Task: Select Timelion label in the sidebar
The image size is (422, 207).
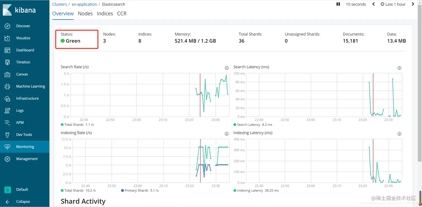Action: coord(23,62)
